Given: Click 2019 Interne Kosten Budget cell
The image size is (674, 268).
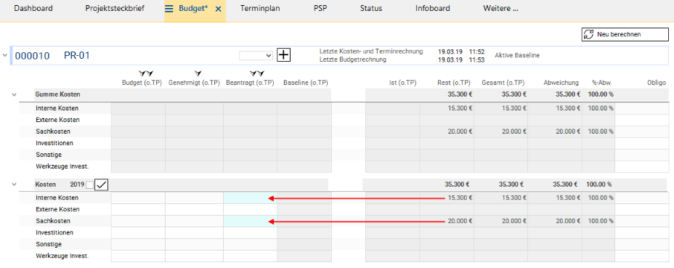Looking at the screenshot, I should (x=139, y=198).
